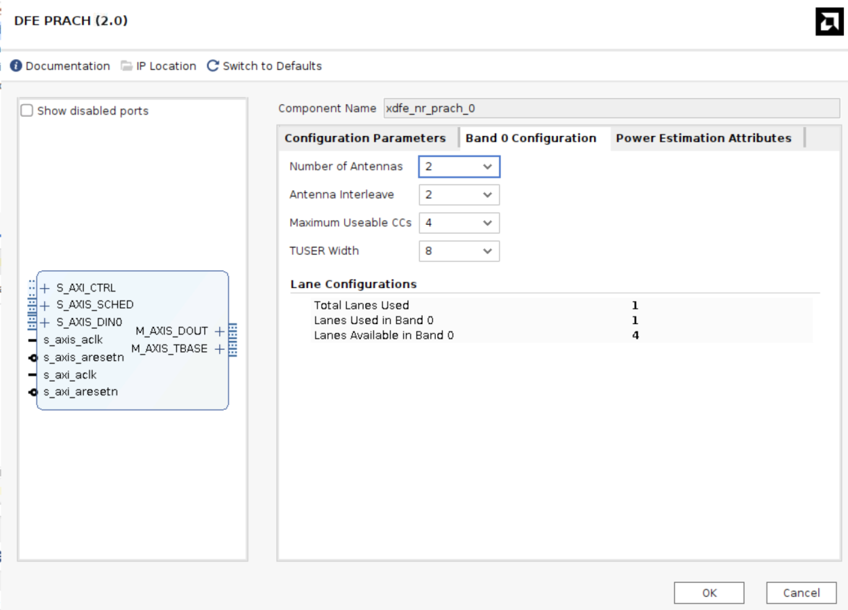
Task: Select the s_axi_aresetn port label
Action: (80, 392)
